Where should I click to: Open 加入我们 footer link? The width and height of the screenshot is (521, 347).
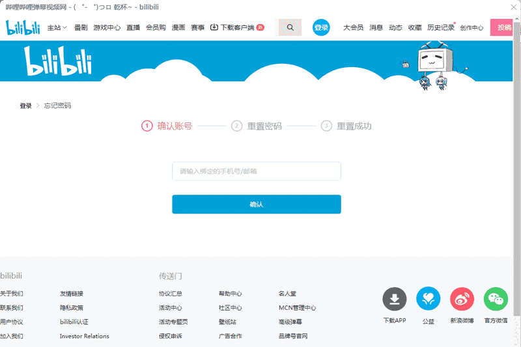tap(12, 336)
